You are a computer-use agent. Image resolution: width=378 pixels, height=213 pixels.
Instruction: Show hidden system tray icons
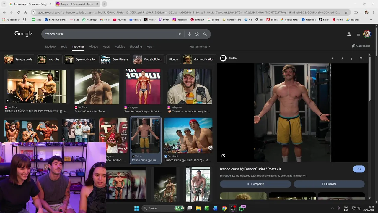[x=332, y=208]
